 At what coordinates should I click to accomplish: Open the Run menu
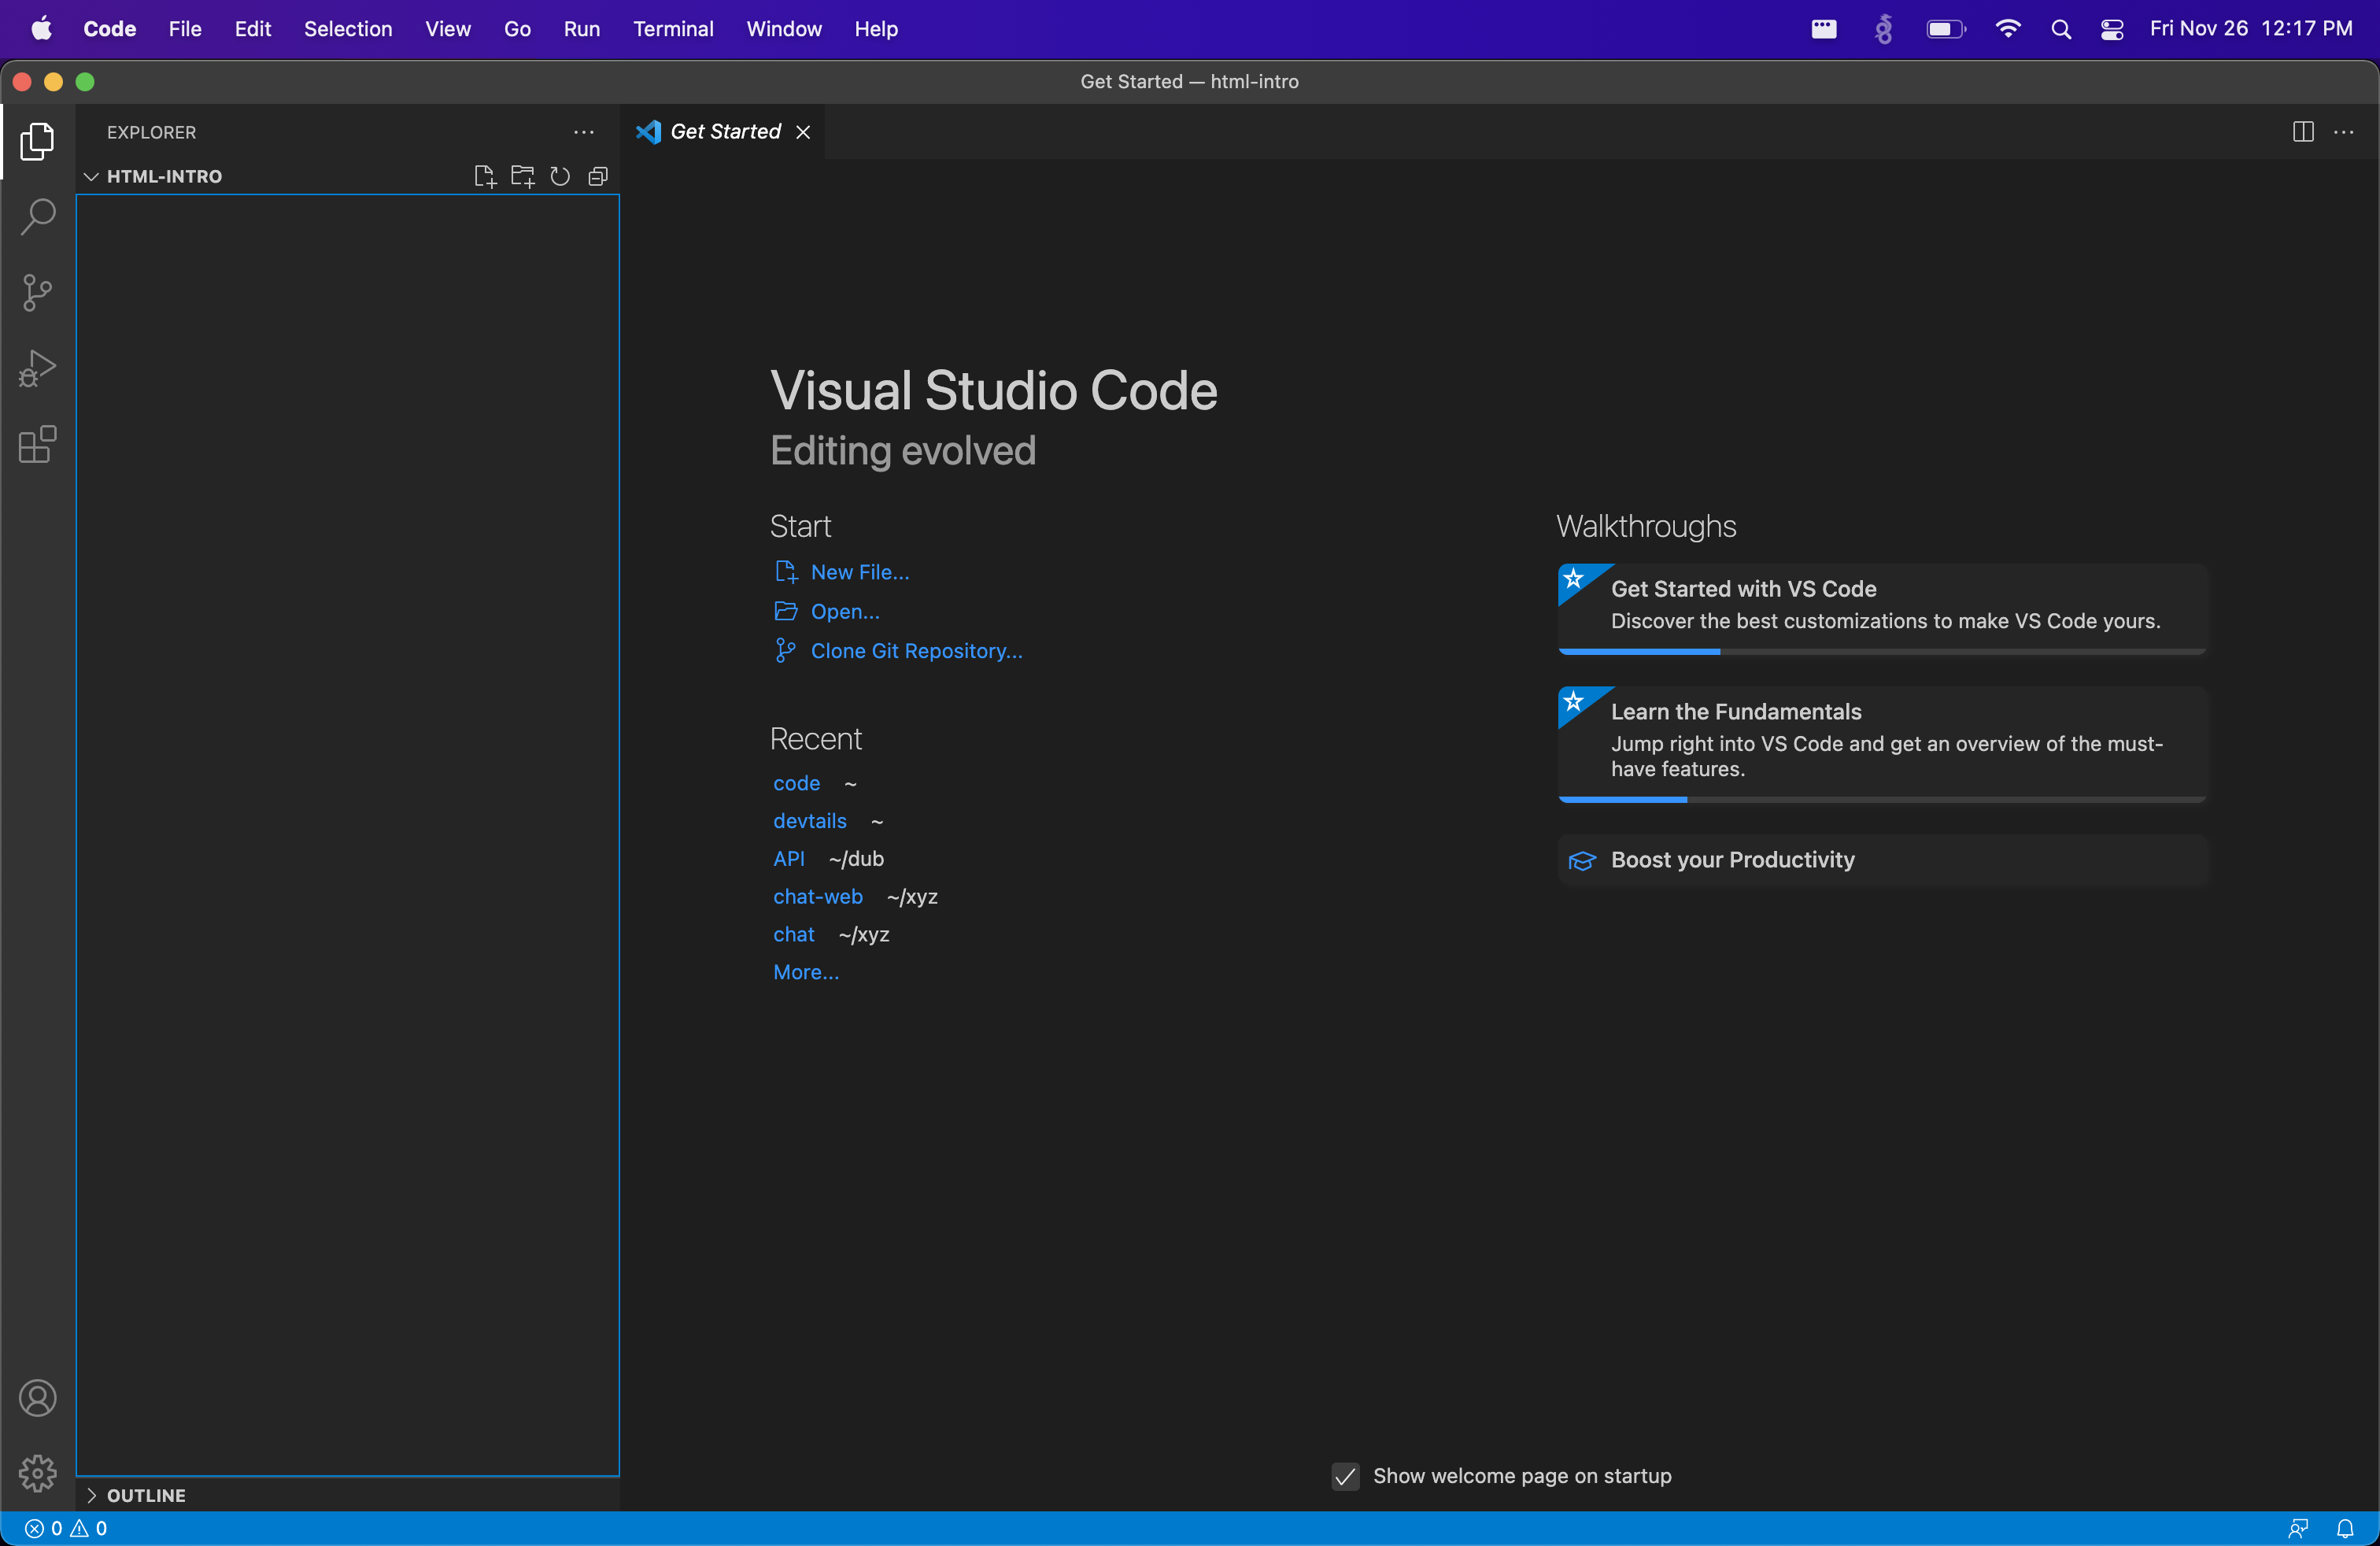click(x=581, y=29)
